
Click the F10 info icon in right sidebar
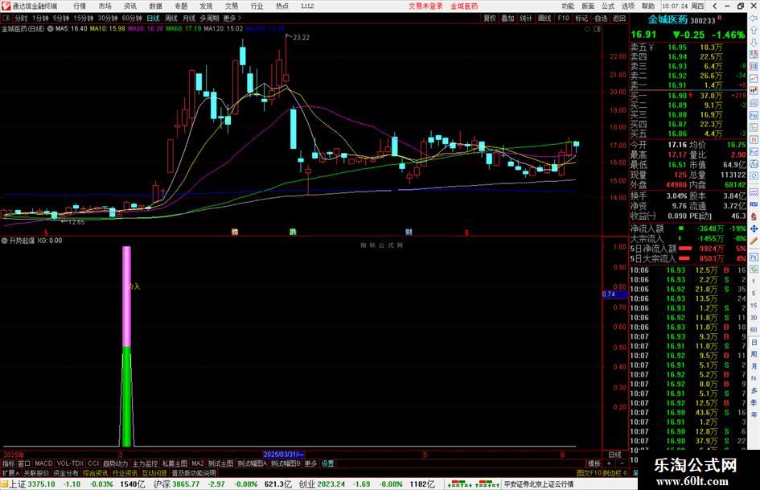754,116
